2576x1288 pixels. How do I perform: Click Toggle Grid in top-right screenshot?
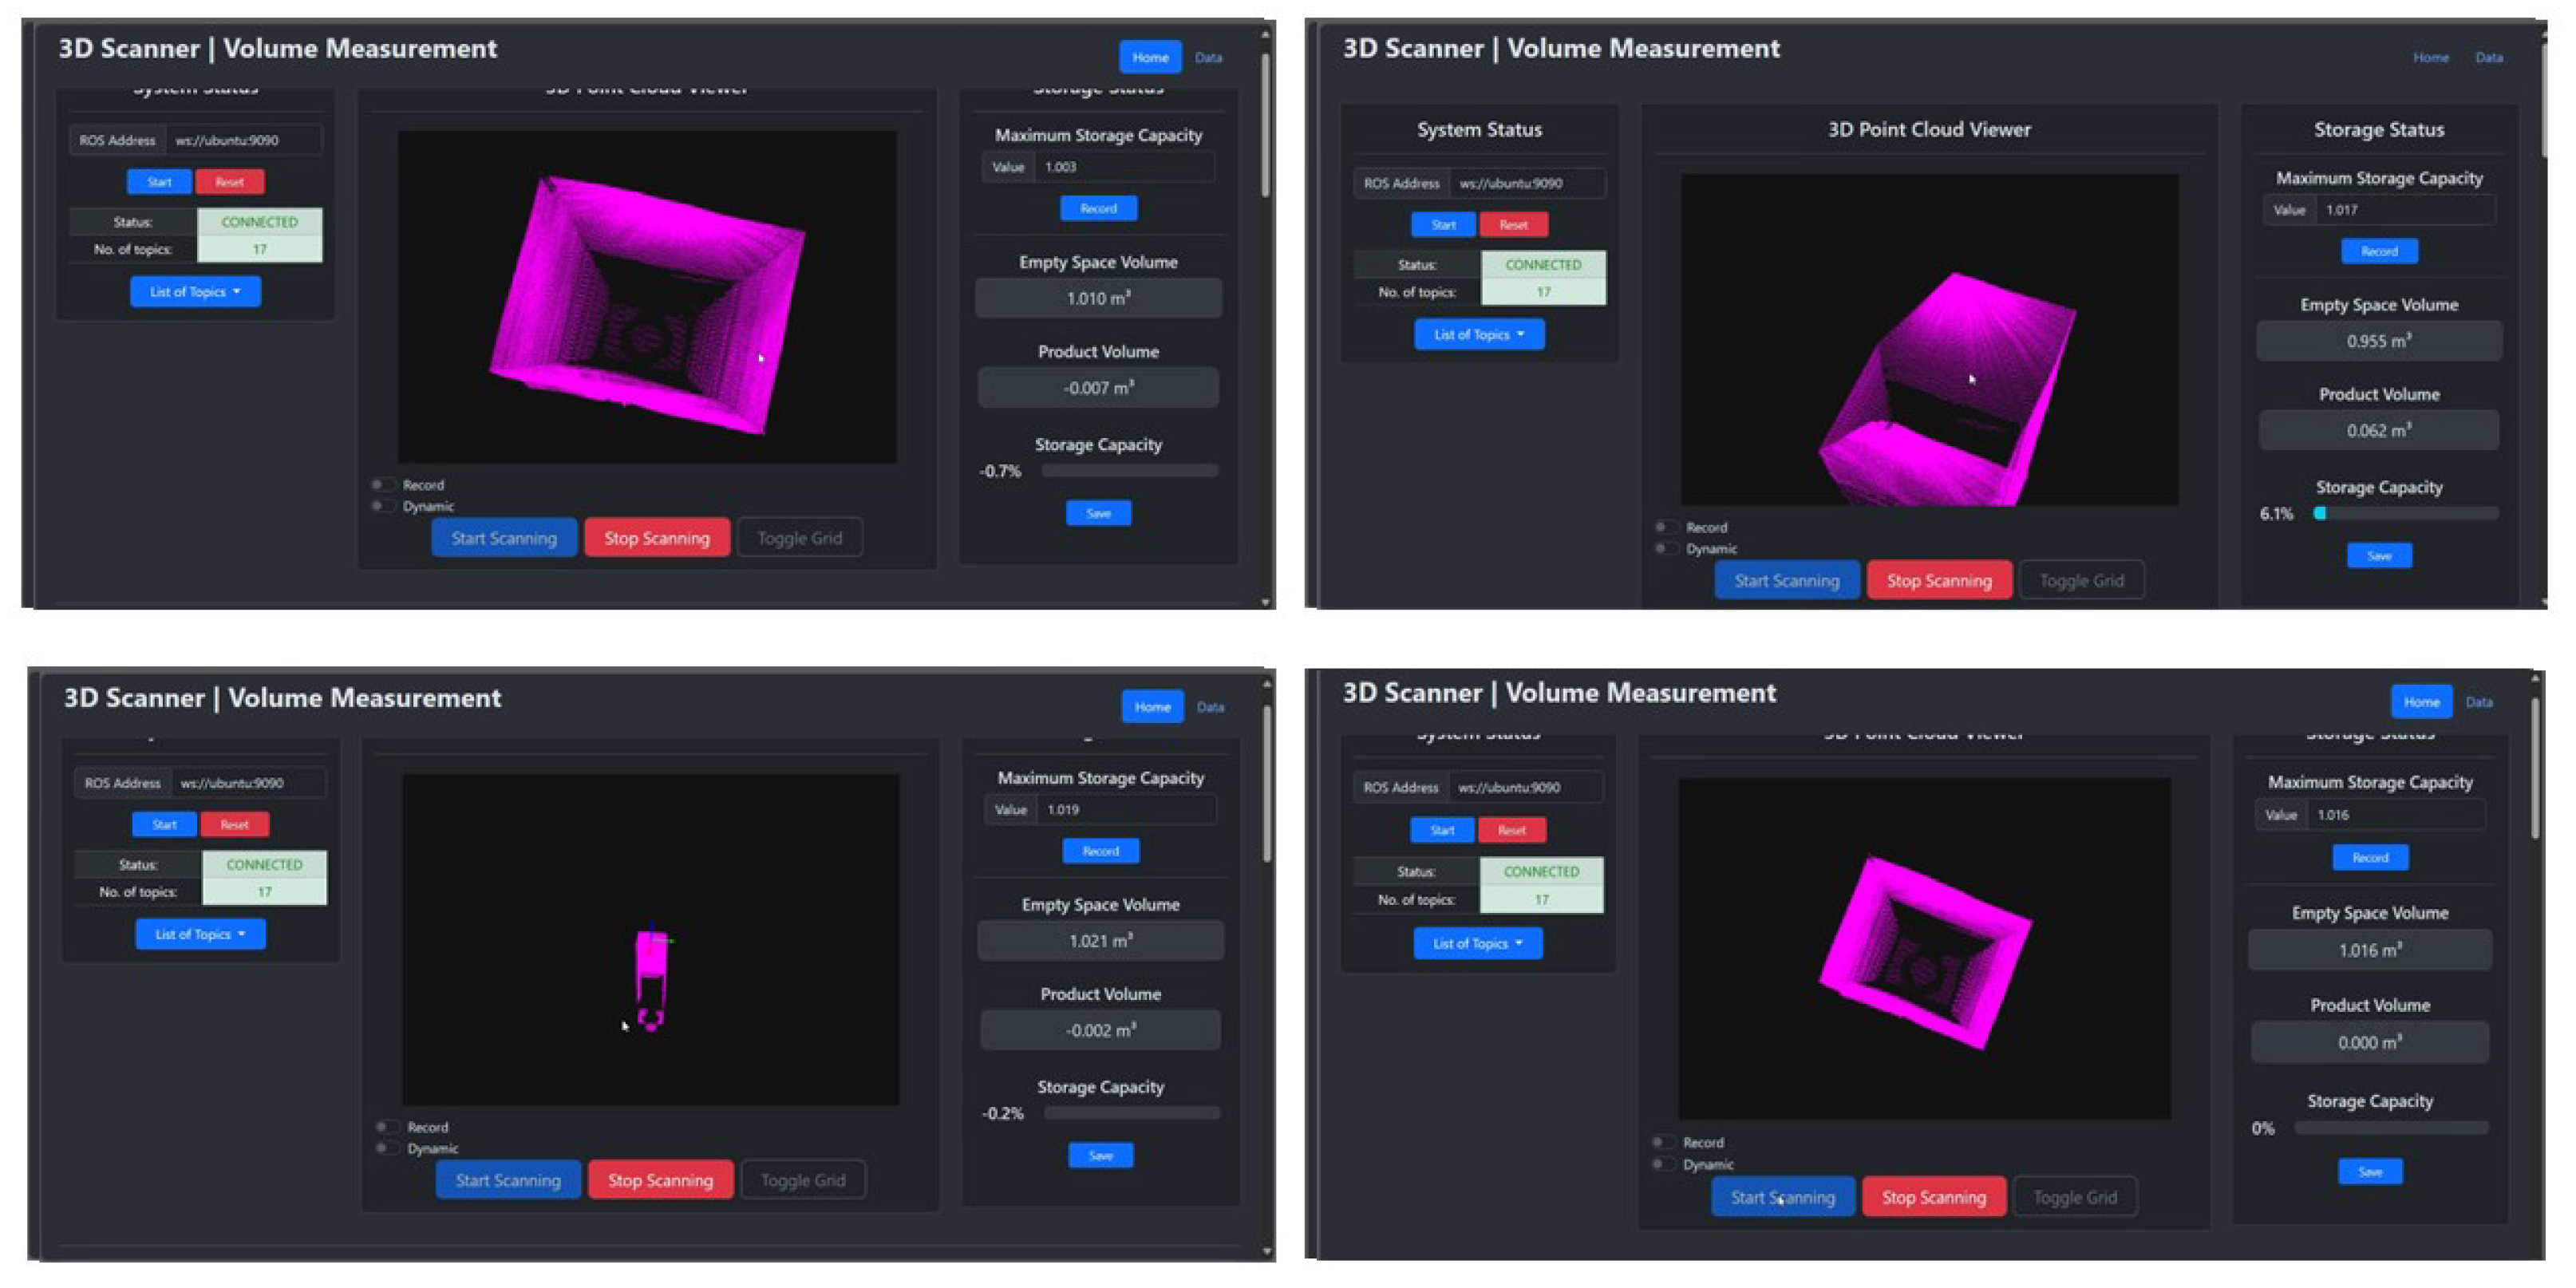[2082, 580]
